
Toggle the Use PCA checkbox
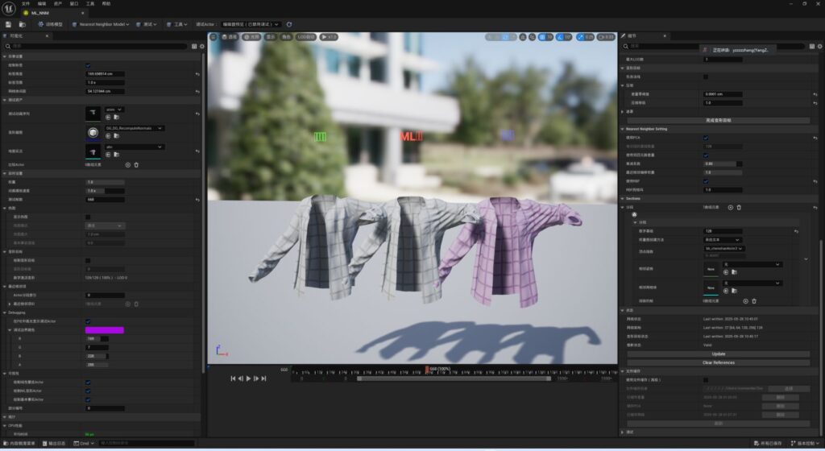click(x=707, y=137)
